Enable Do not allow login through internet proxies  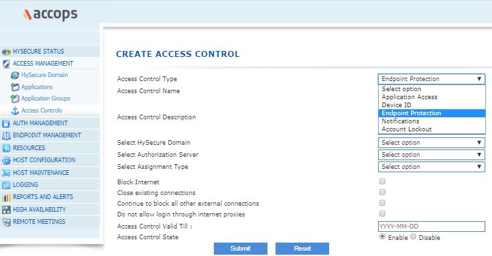tap(382, 213)
